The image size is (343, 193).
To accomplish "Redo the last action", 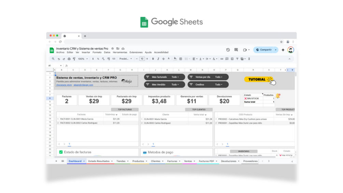I will [x=64, y=59].
